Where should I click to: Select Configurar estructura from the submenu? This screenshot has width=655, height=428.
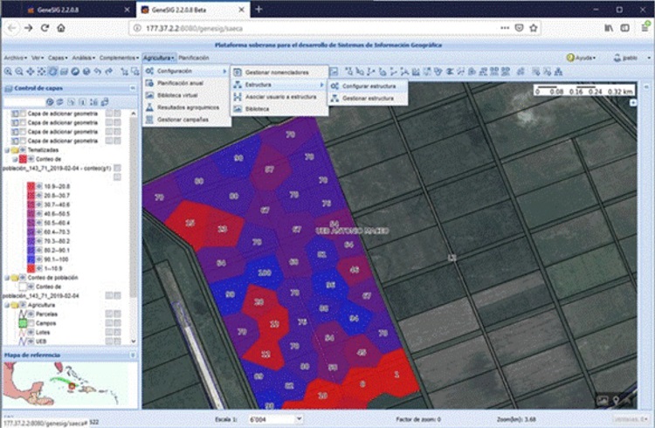tap(368, 87)
